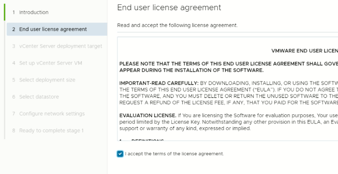Select step 2 End user license agreement

click(57, 29)
